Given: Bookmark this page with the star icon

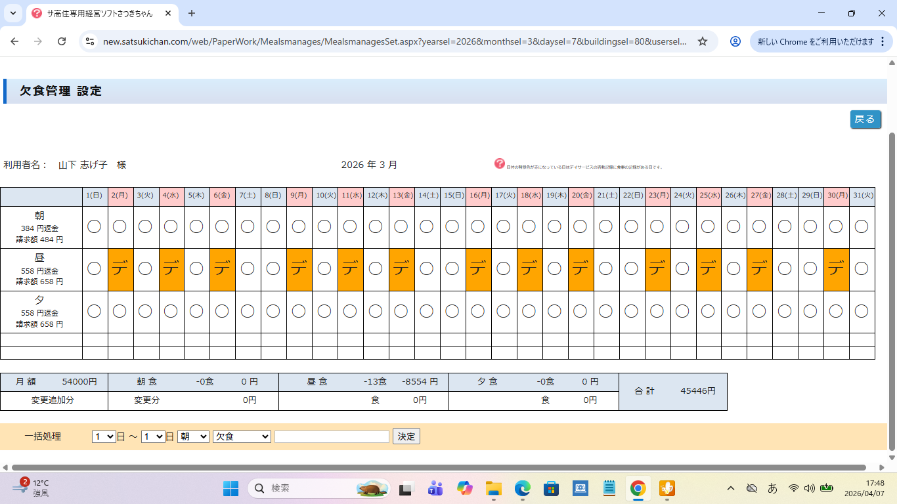Looking at the screenshot, I should point(703,41).
